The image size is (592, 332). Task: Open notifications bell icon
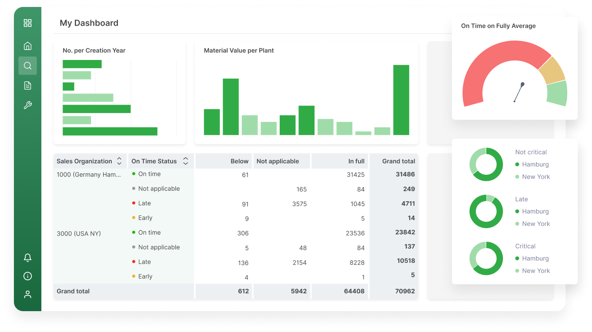point(27,258)
